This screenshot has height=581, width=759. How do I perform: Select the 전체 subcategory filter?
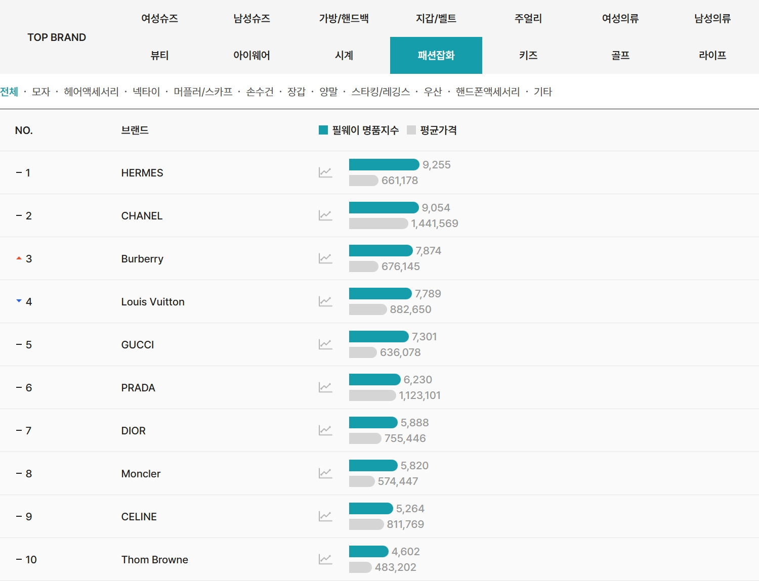(x=9, y=92)
